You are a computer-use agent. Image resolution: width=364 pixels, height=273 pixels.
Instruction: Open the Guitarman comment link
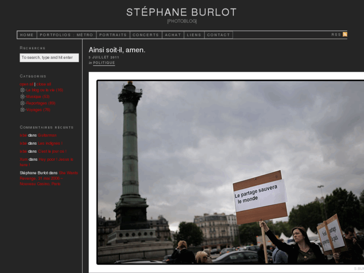[x=47, y=135]
